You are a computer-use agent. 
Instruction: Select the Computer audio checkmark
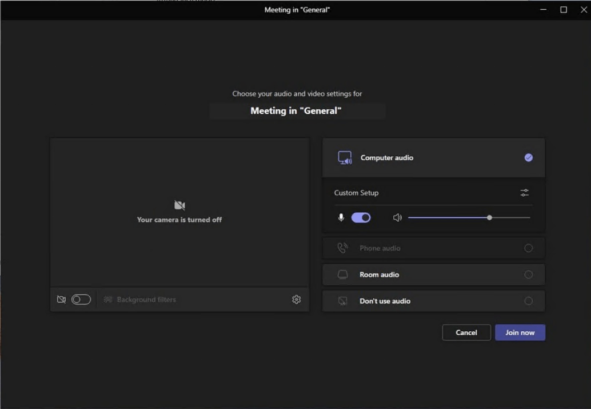coord(528,157)
